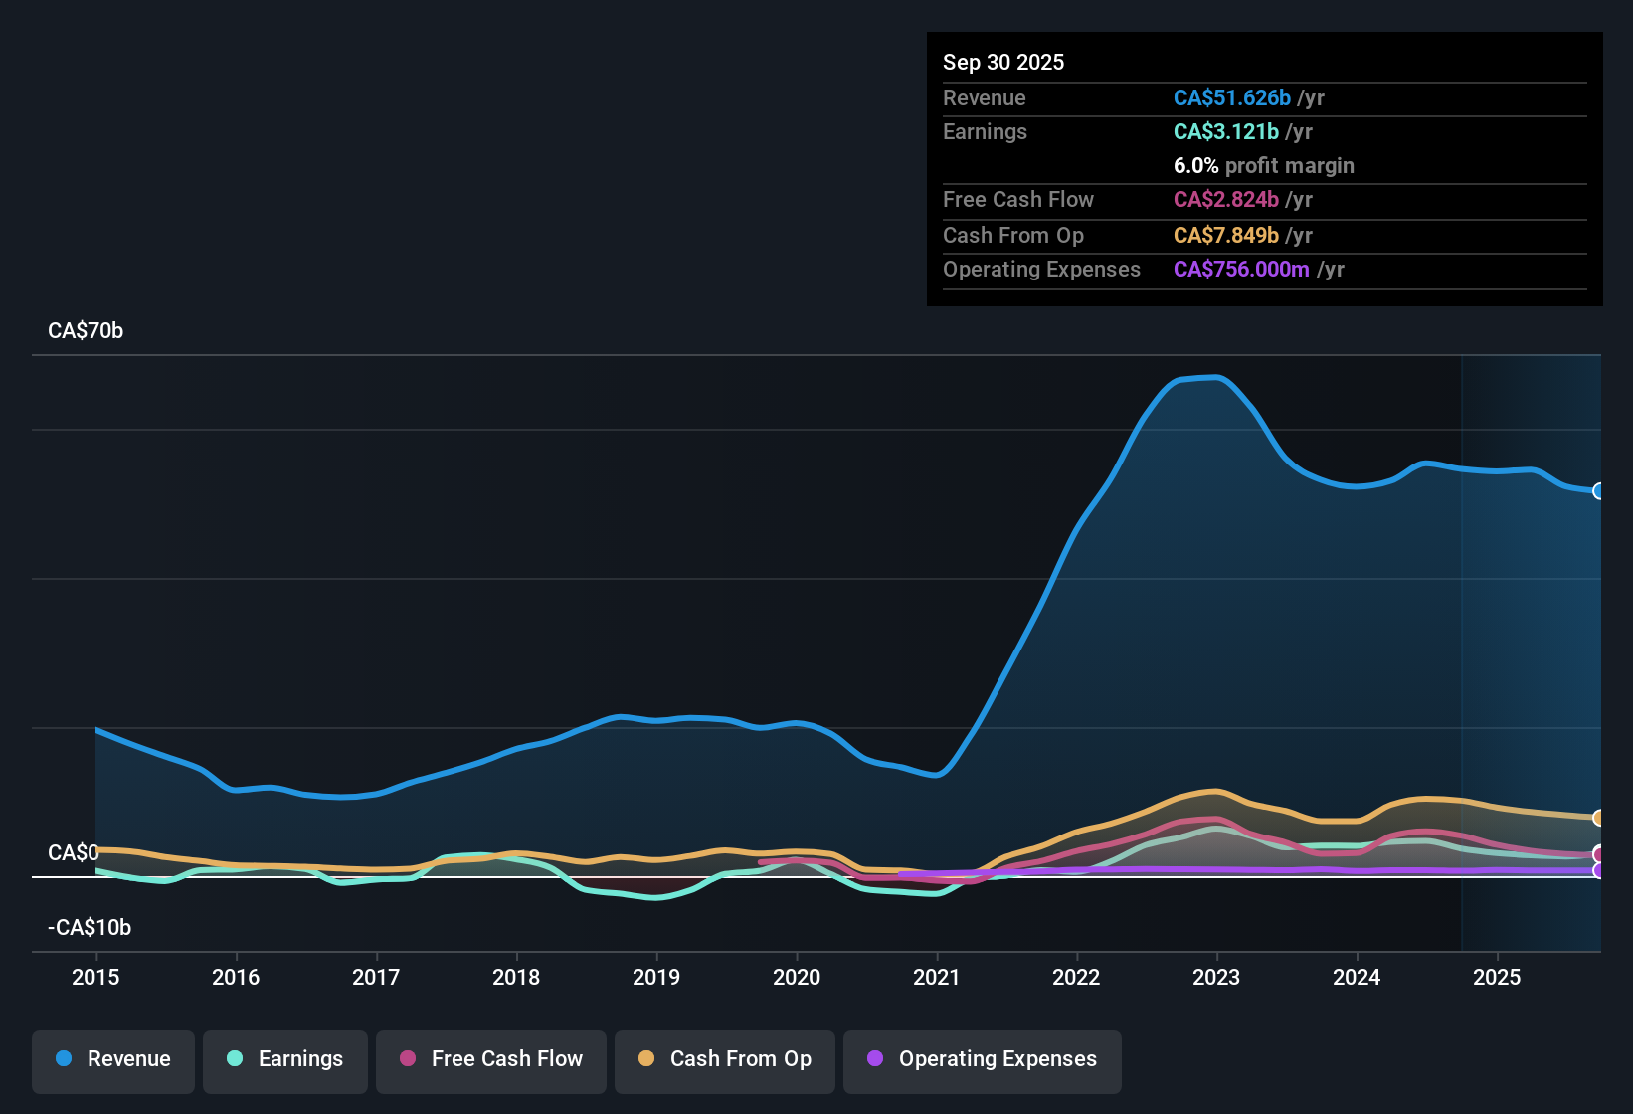Screen dimensions: 1633x1114
Task: Select the orange Cash From Op endpoint marker
Action: [1598, 818]
